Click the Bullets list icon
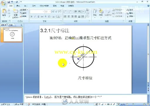Viewport: 150px width, 106px height. (66, 12)
